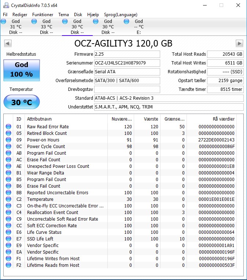Select raw value 0000000000503F
Viewport: 247px width, 280px height.
[x=217, y=265]
